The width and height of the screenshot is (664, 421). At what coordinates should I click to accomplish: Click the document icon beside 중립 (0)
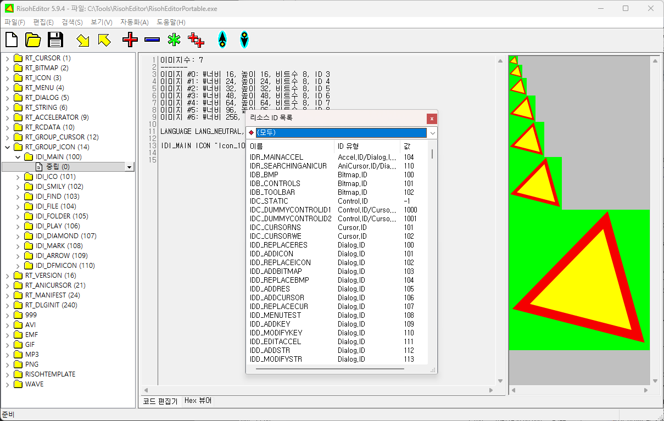[x=39, y=167]
